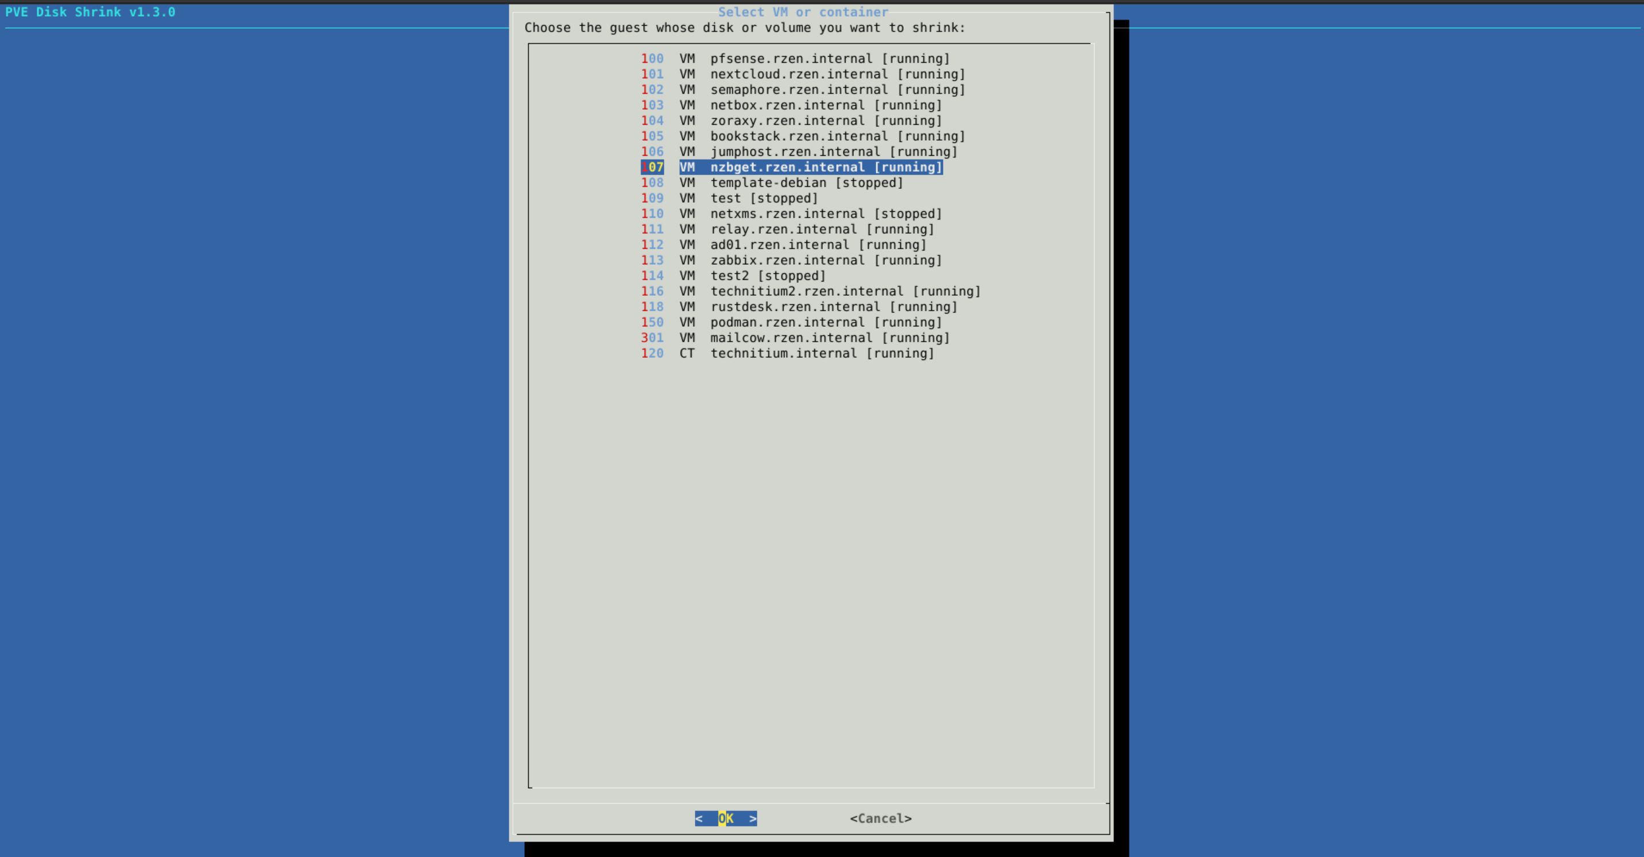Choose VM 102 semaphore.rzen.internal
1644x857 pixels.
803,90
